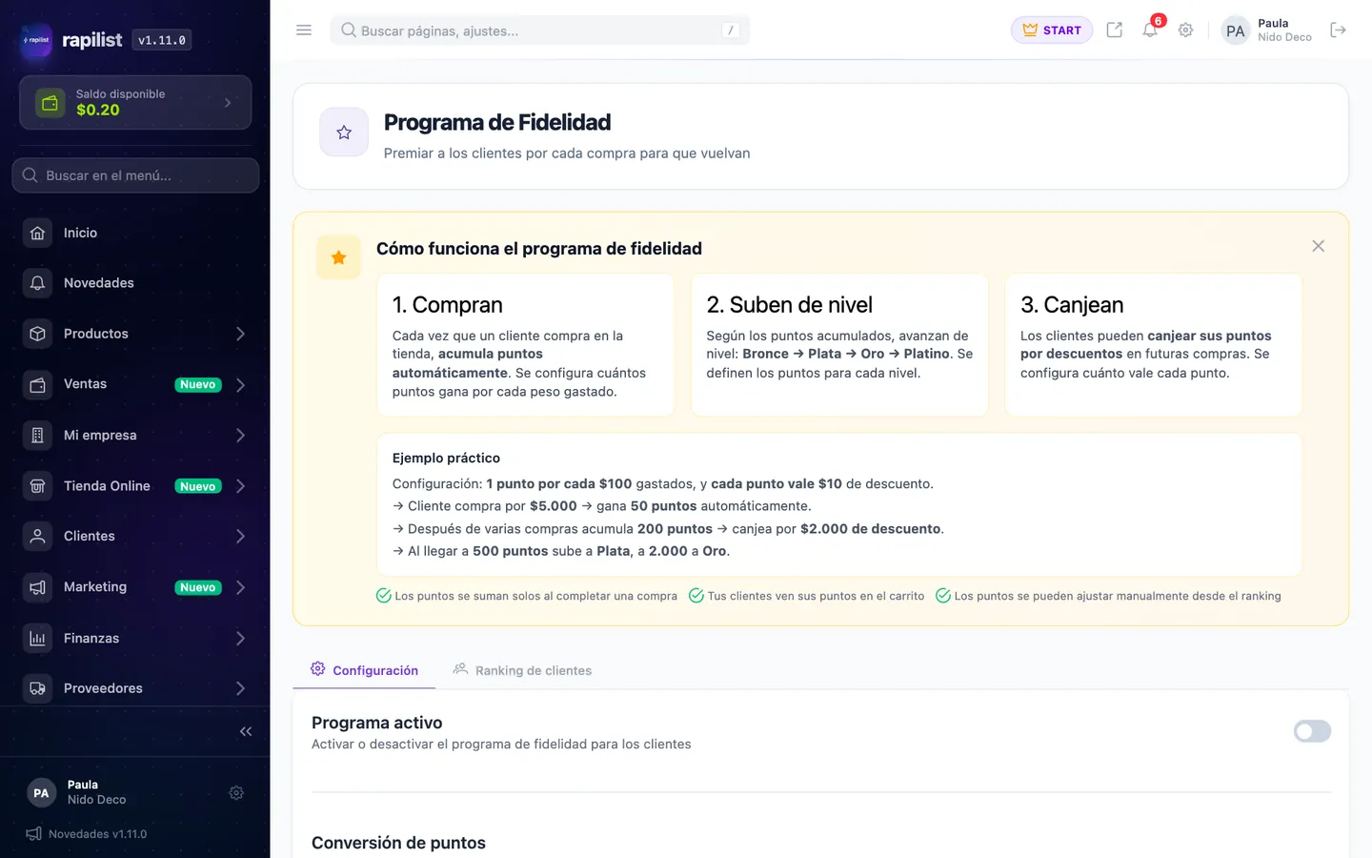Click the Mi empresa building icon
Viewport: 1372px width, 858px height.
point(37,435)
